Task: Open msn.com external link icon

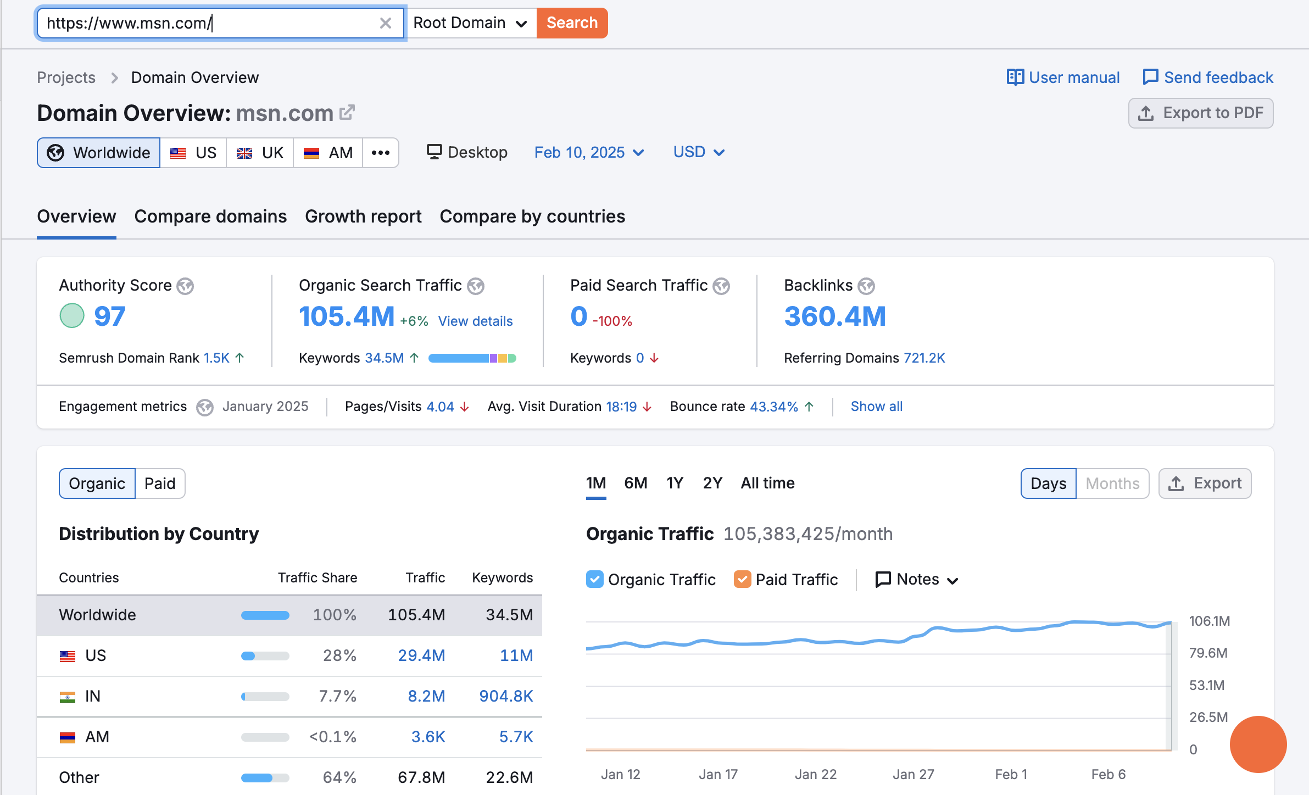Action: (x=347, y=113)
